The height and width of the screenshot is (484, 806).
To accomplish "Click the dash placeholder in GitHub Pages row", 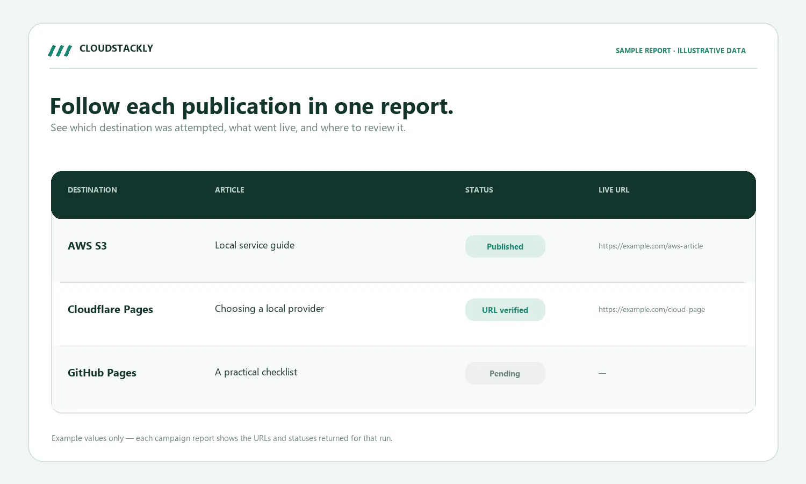I will tap(602, 373).
